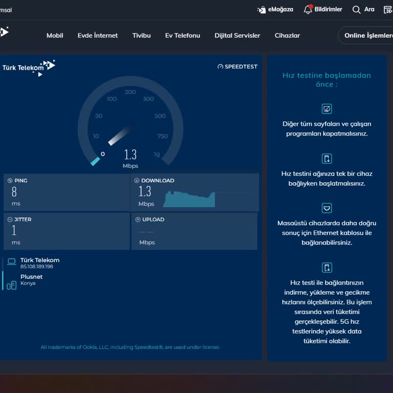
Task: Click the 'Hız testine başlamadan önce' heading
Action: (x=326, y=80)
